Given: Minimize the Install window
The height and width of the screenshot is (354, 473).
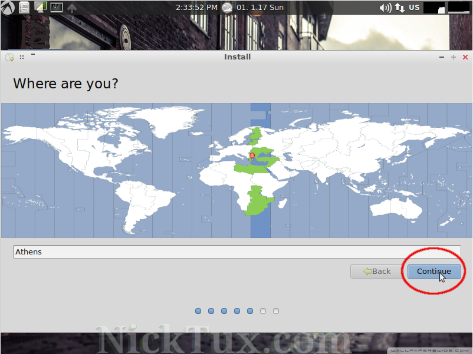Looking at the screenshot, I should 442,57.
